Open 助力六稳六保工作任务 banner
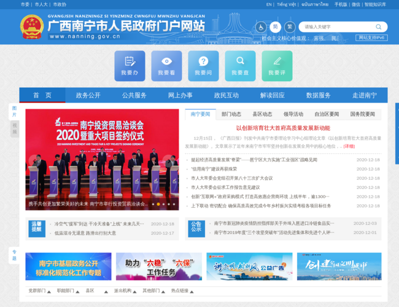399x307 pixels. pos(159,266)
